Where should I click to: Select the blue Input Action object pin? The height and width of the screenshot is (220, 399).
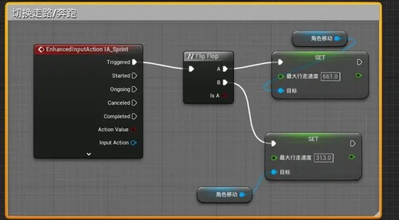click(x=134, y=143)
